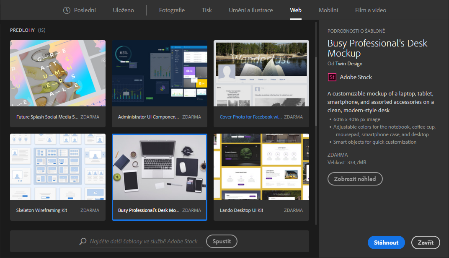Select Future Splash Social Media template thumbnail
The height and width of the screenshot is (258, 449).
tap(58, 73)
